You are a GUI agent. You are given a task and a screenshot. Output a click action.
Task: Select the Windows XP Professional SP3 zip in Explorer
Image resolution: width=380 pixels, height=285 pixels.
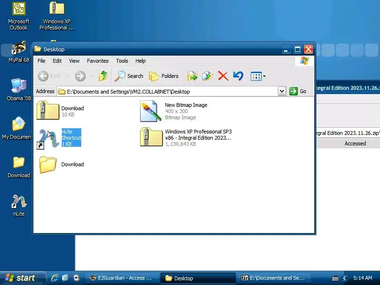pos(186,137)
